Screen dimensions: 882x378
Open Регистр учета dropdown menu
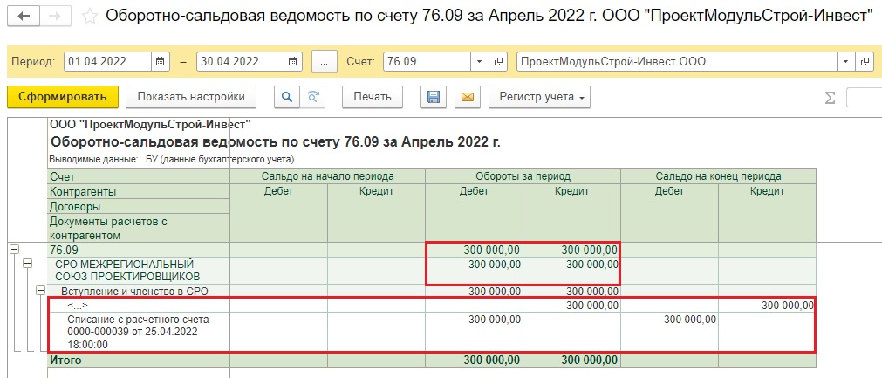tap(539, 97)
